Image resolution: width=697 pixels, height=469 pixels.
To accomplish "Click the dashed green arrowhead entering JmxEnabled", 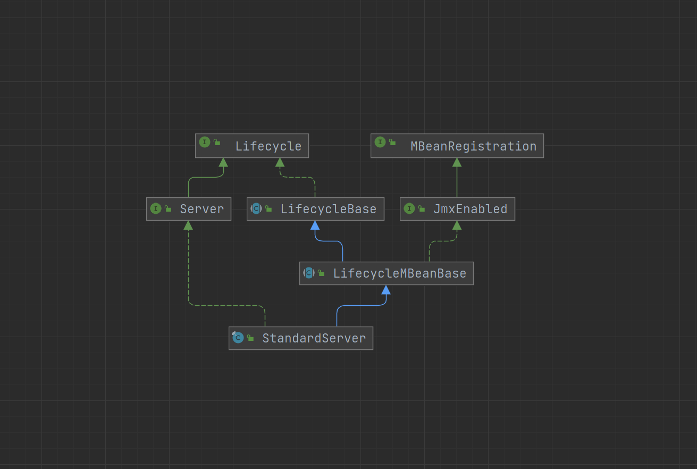I will (457, 225).
